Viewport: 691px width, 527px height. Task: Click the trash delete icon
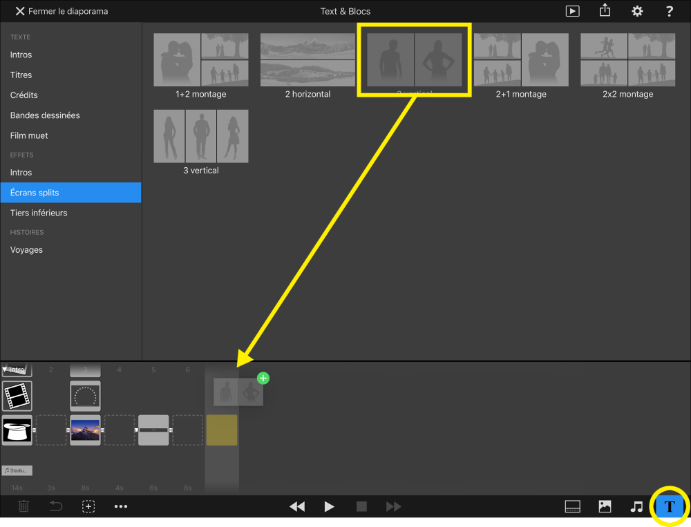(x=23, y=506)
